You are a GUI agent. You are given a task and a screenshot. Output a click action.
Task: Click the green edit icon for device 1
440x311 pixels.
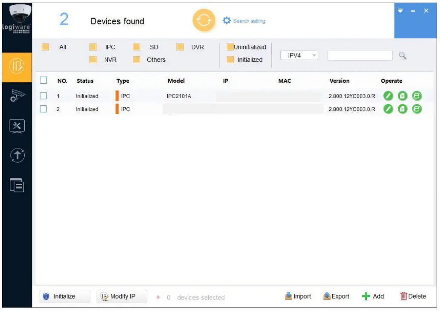(x=388, y=96)
